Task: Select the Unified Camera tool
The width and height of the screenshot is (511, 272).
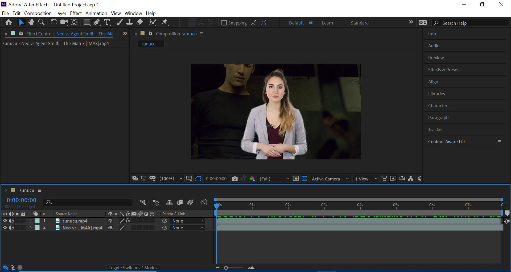Action: (64, 22)
